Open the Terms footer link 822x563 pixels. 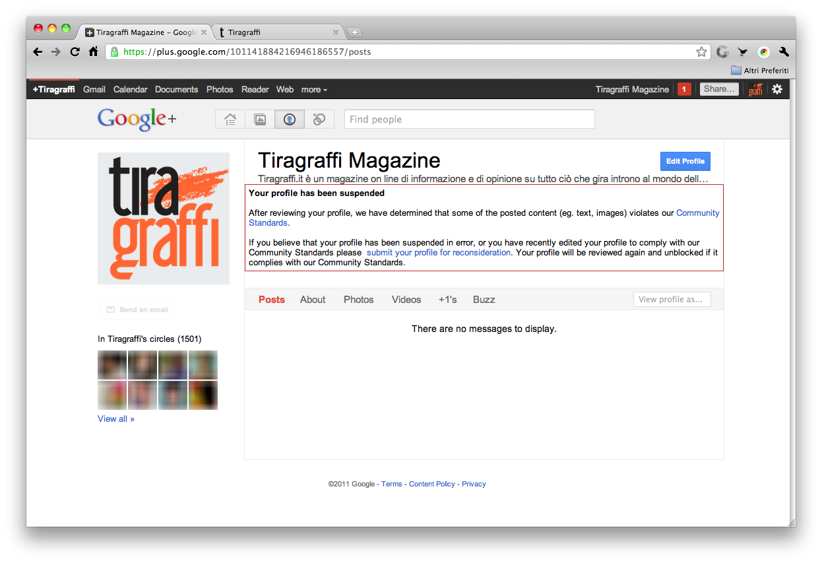point(392,484)
